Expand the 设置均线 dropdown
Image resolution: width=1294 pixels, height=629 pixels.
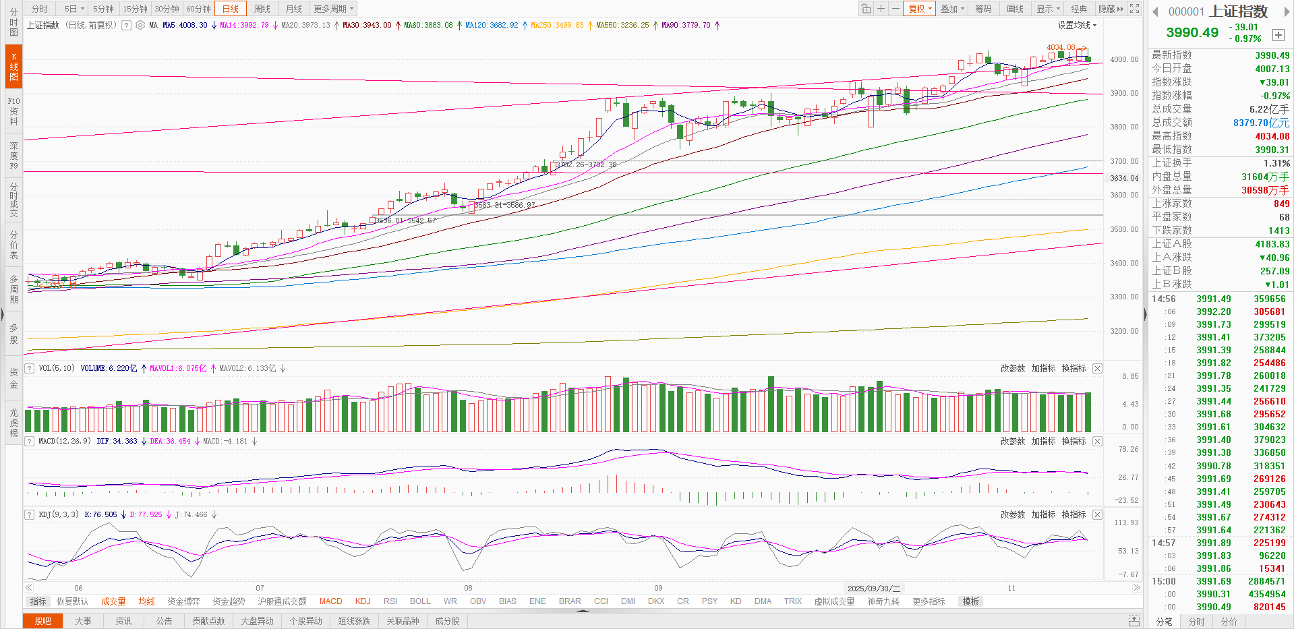point(1077,25)
